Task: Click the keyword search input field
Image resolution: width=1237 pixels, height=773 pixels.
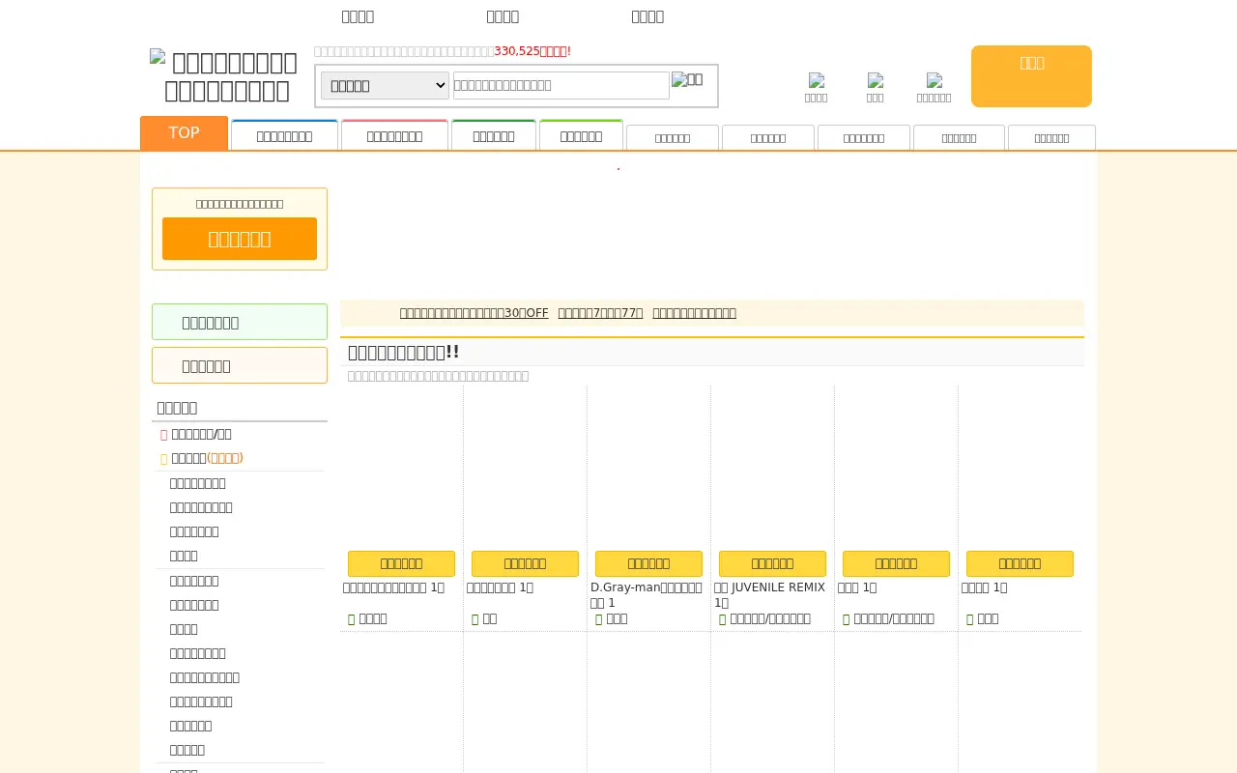Action: (561, 85)
